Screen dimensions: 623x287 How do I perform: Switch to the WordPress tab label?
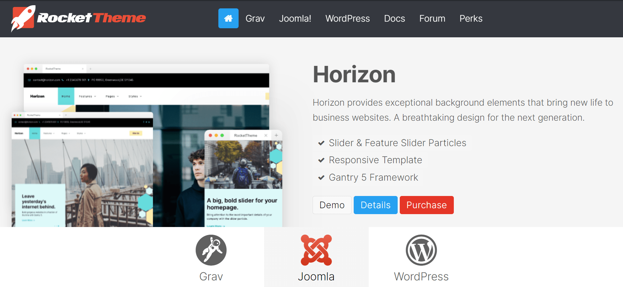pos(421,277)
